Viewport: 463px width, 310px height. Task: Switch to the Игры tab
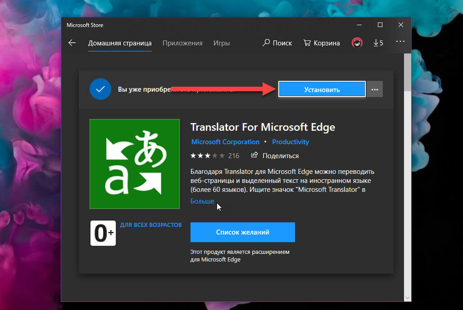222,43
